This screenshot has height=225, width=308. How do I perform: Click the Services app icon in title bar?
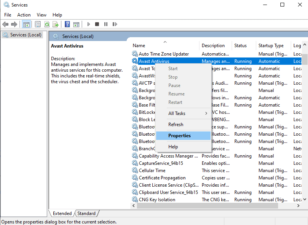(x=7, y=5)
